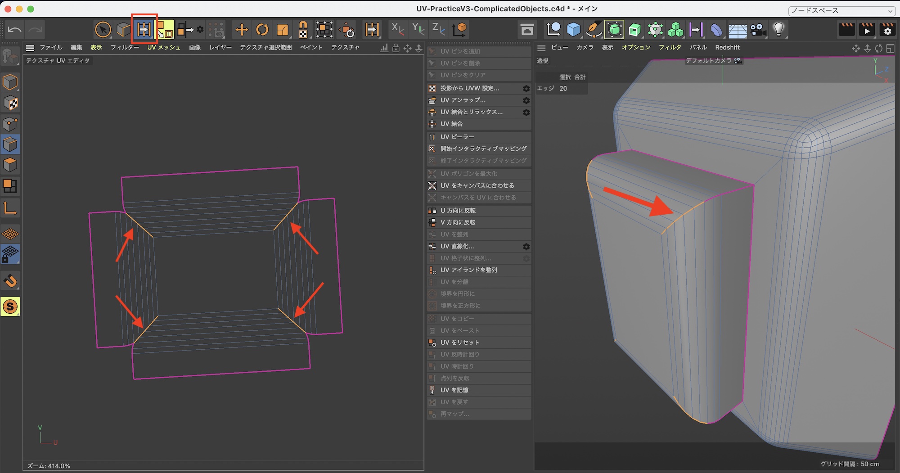Open the Render Settings clapperboard icon
The width and height of the screenshot is (900, 473).
(x=887, y=30)
